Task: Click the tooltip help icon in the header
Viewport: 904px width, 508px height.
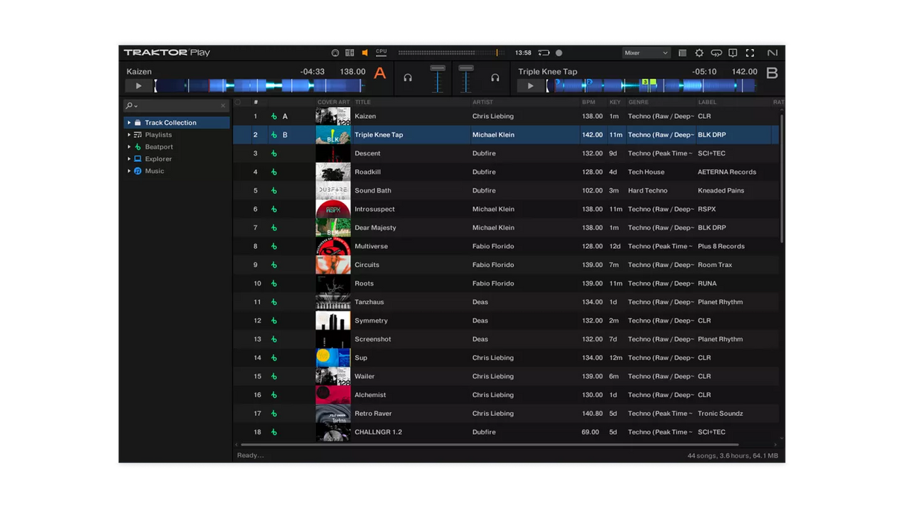Action: (732, 52)
